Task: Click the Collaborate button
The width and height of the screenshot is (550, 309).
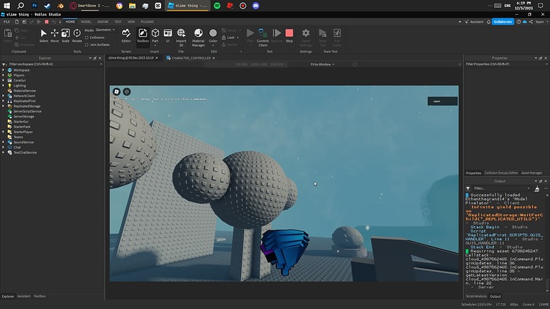Action: click(x=502, y=22)
